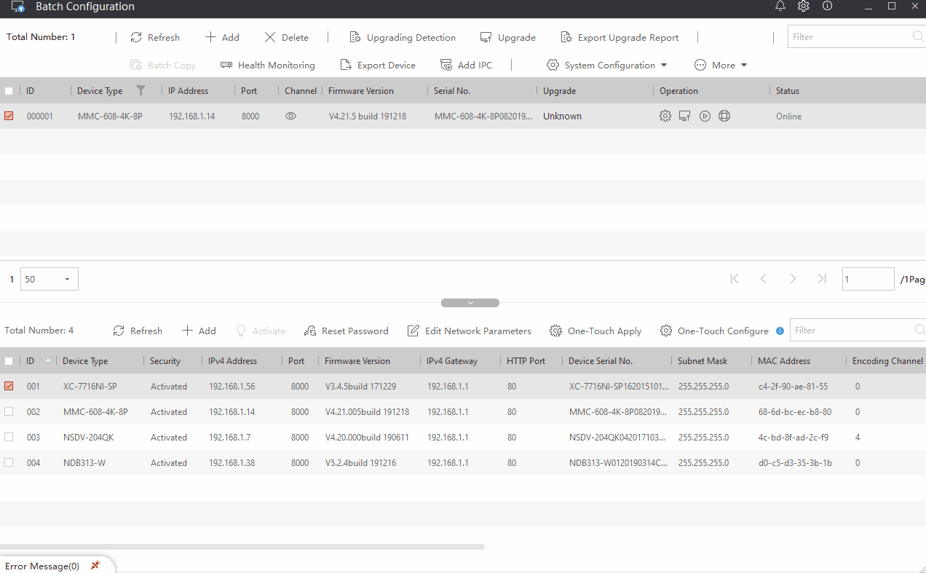This screenshot has height=573, width=926.
Task: Click the play icon in the Operation column
Action: point(705,116)
